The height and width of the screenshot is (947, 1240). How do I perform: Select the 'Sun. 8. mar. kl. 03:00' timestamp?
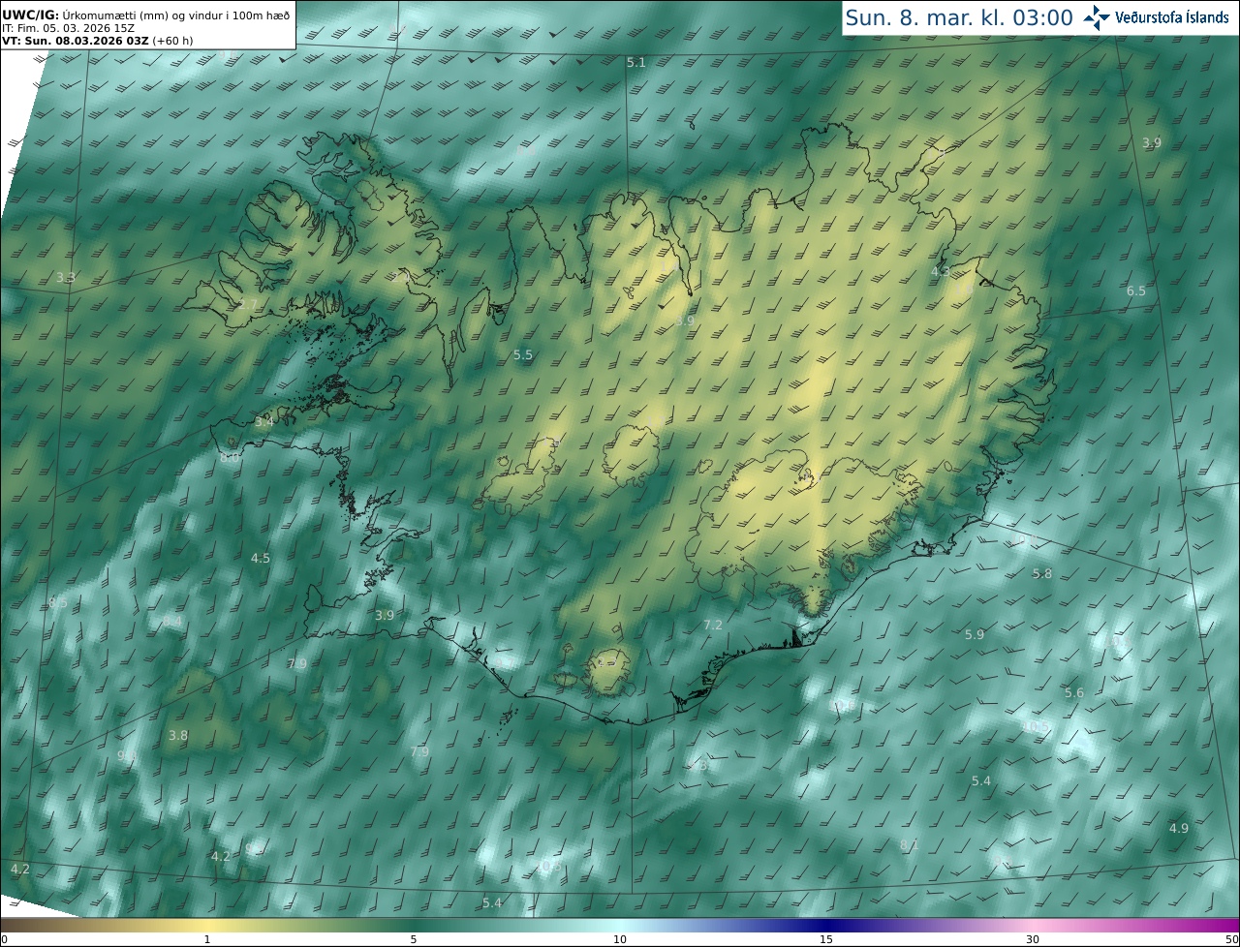[x=959, y=17]
